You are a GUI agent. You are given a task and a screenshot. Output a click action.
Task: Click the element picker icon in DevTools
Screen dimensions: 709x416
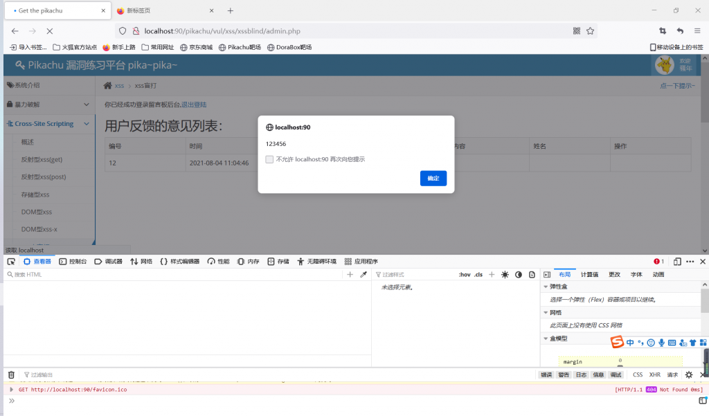(x=11, y=262)
